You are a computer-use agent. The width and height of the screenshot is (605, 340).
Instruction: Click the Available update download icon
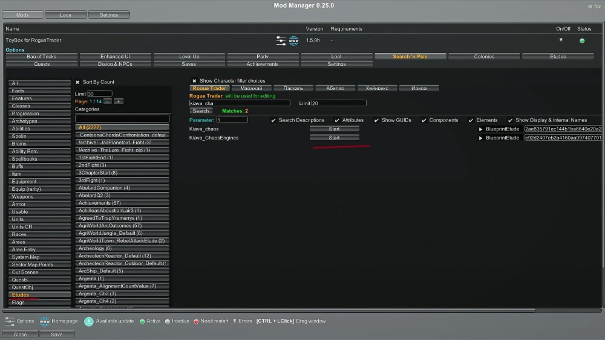(x=89, y=321)
